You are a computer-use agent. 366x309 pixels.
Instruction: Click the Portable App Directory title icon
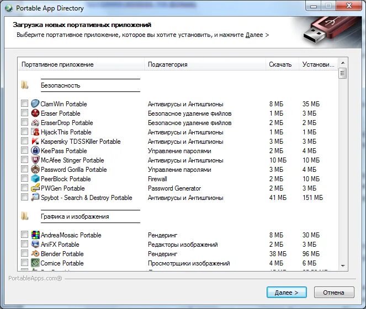click(x=9, y=8)
